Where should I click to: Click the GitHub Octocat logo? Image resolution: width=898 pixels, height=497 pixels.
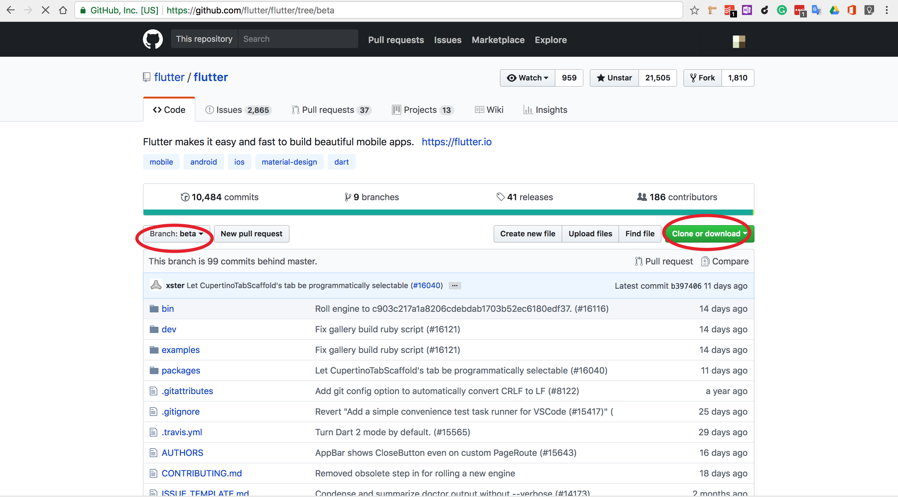(x=153, y=39)
